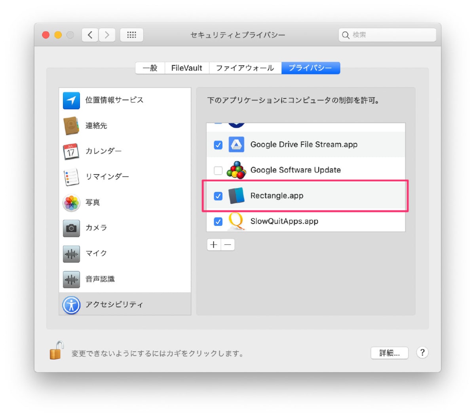Go back with the left chevron button
This screenshot has height=417, width=475.
pyautogui.click(x=90, y=35)
